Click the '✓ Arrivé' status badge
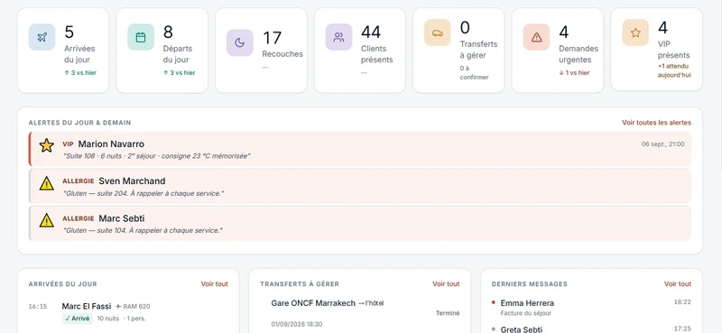Image resolution: width=722 pixels, height=333 pixels. (x=78, y=319)
